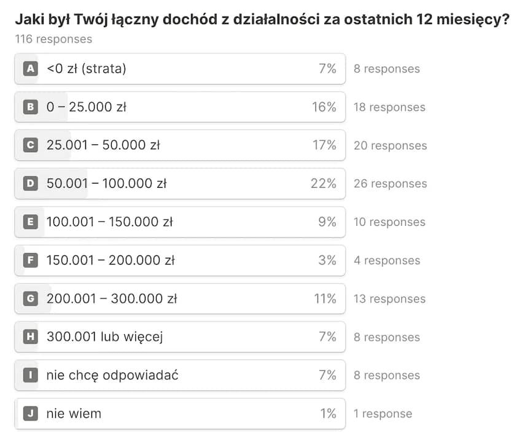Click the letter B badge icon
This screenshot has width=522, height=442.
pos(30,107)
